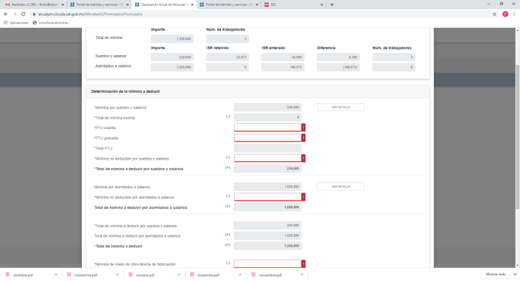Image resolution: width=520 pixels, height=281 pixels.
Task: Expand options for octubre.pdf download
Action: pyautogui.click(x=179, y=275)
